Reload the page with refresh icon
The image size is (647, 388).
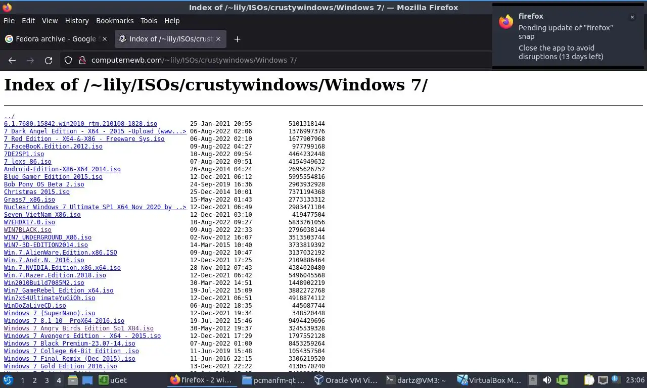click(49, 60)
